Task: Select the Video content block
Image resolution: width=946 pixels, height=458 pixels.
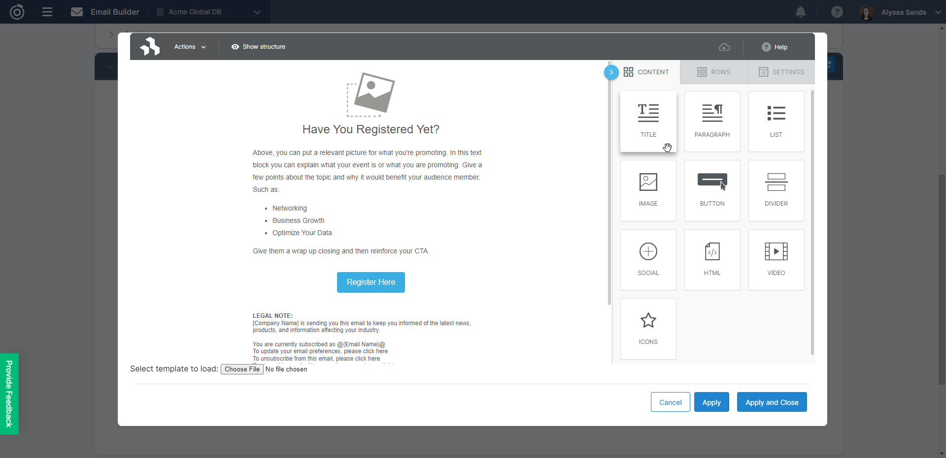Action: tap(776, 260)
